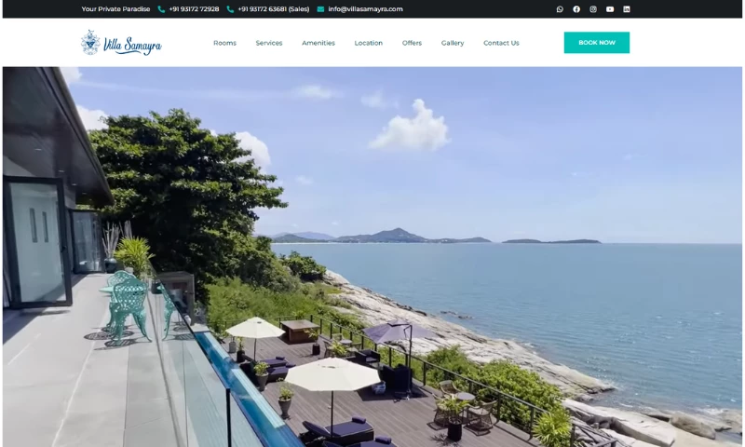Click the YouTube channel icon
Image resolution: width=745 pixels, height=447 pixels.
610,9
